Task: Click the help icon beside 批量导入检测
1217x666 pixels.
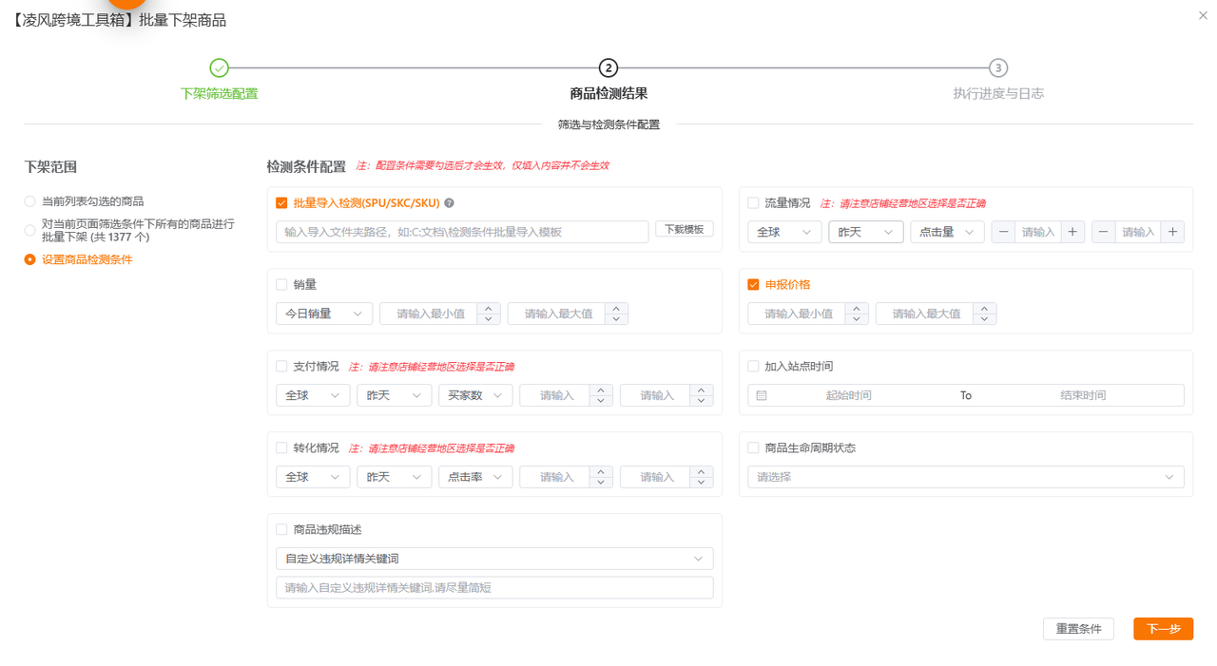Action: [449, 203]
